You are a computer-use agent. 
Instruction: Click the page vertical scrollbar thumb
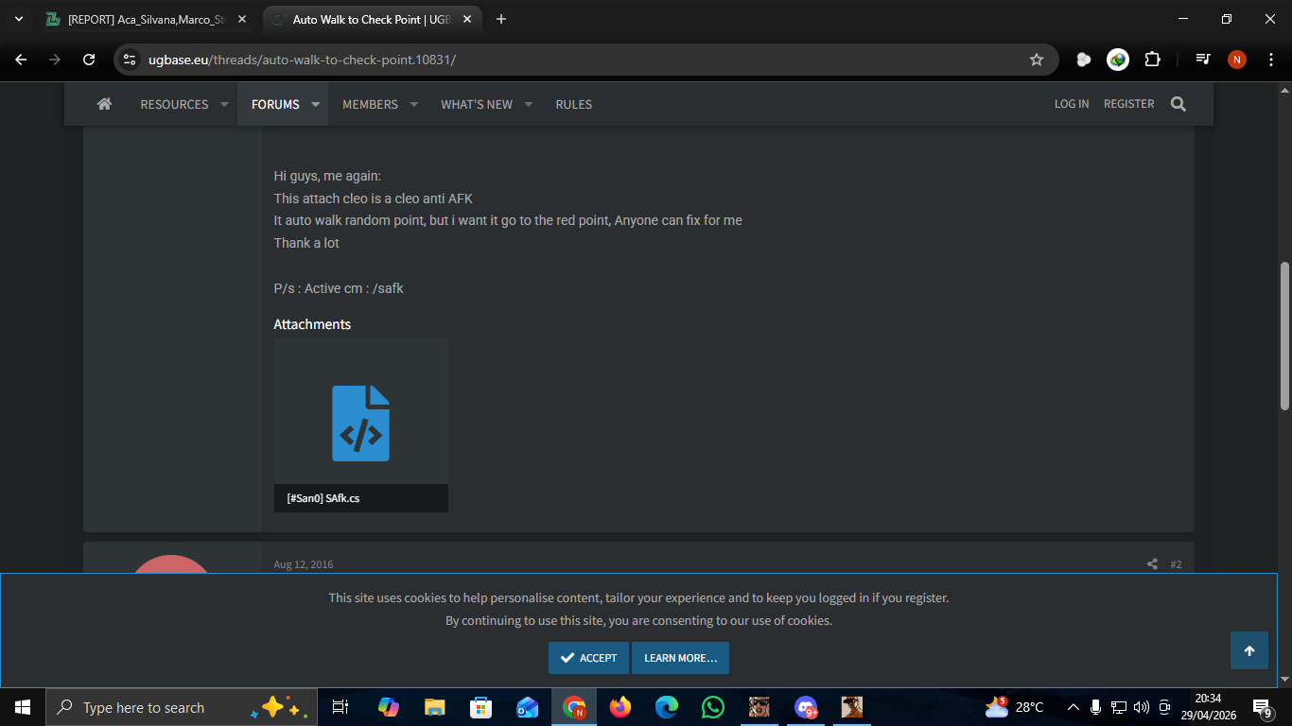1284,336
